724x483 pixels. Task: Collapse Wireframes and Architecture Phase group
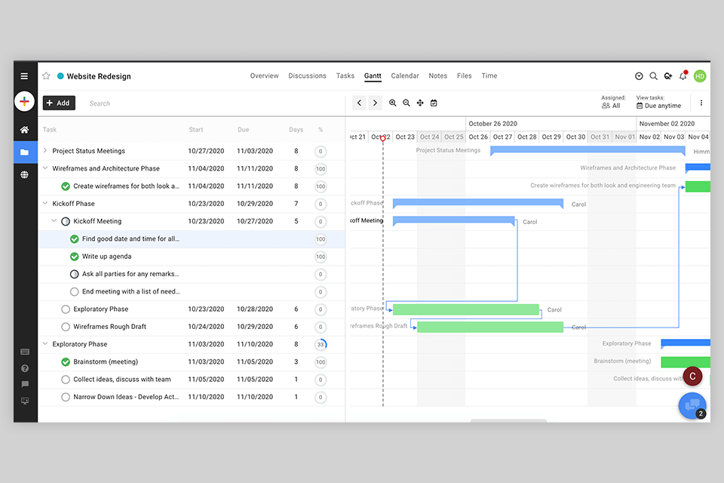(44, 168)
